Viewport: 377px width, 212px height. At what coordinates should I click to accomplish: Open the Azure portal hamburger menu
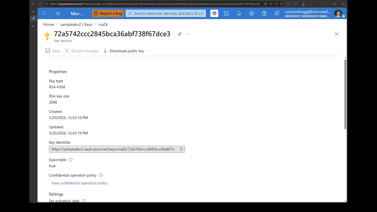[x=58, y=13]
